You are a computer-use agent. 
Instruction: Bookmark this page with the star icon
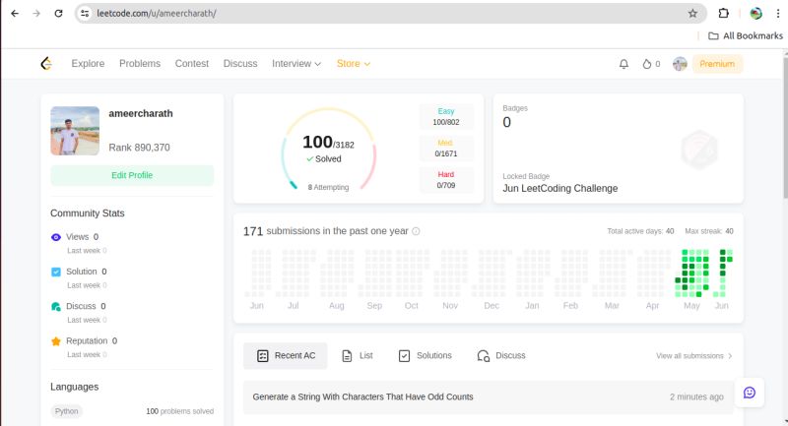692,14
